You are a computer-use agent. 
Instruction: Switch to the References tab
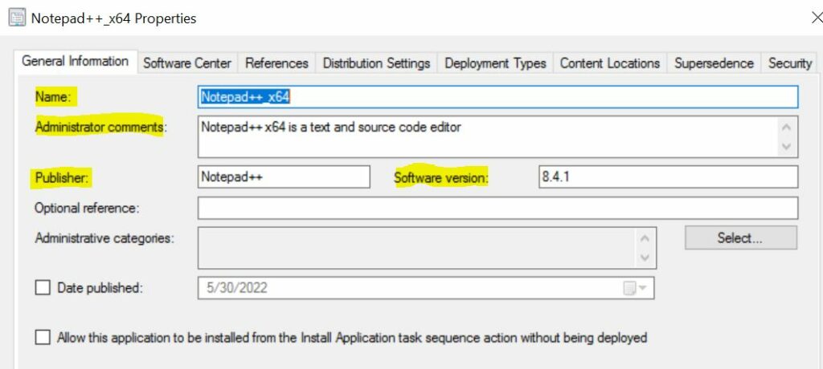(276, 63)
